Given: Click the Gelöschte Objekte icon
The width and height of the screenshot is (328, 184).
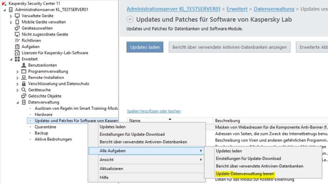Looking at the screenshot, I should pyautogui.click(x=24, y=96).
